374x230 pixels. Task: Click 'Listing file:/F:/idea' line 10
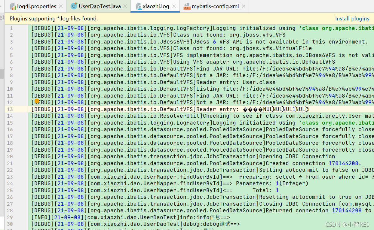click(202, 89)
